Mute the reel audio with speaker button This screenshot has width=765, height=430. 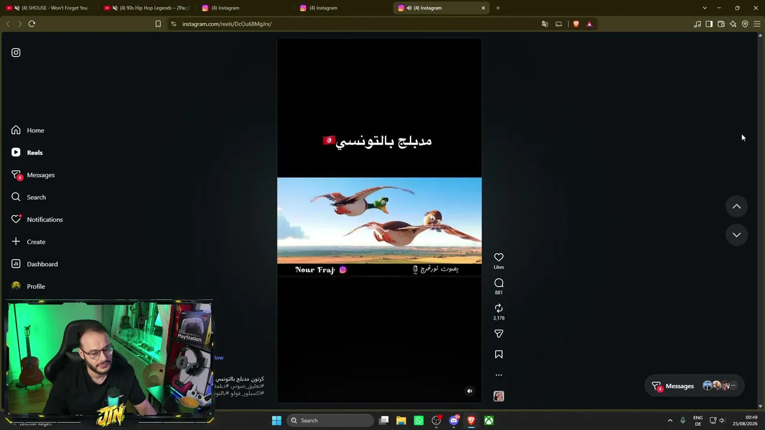click(470, 391)
